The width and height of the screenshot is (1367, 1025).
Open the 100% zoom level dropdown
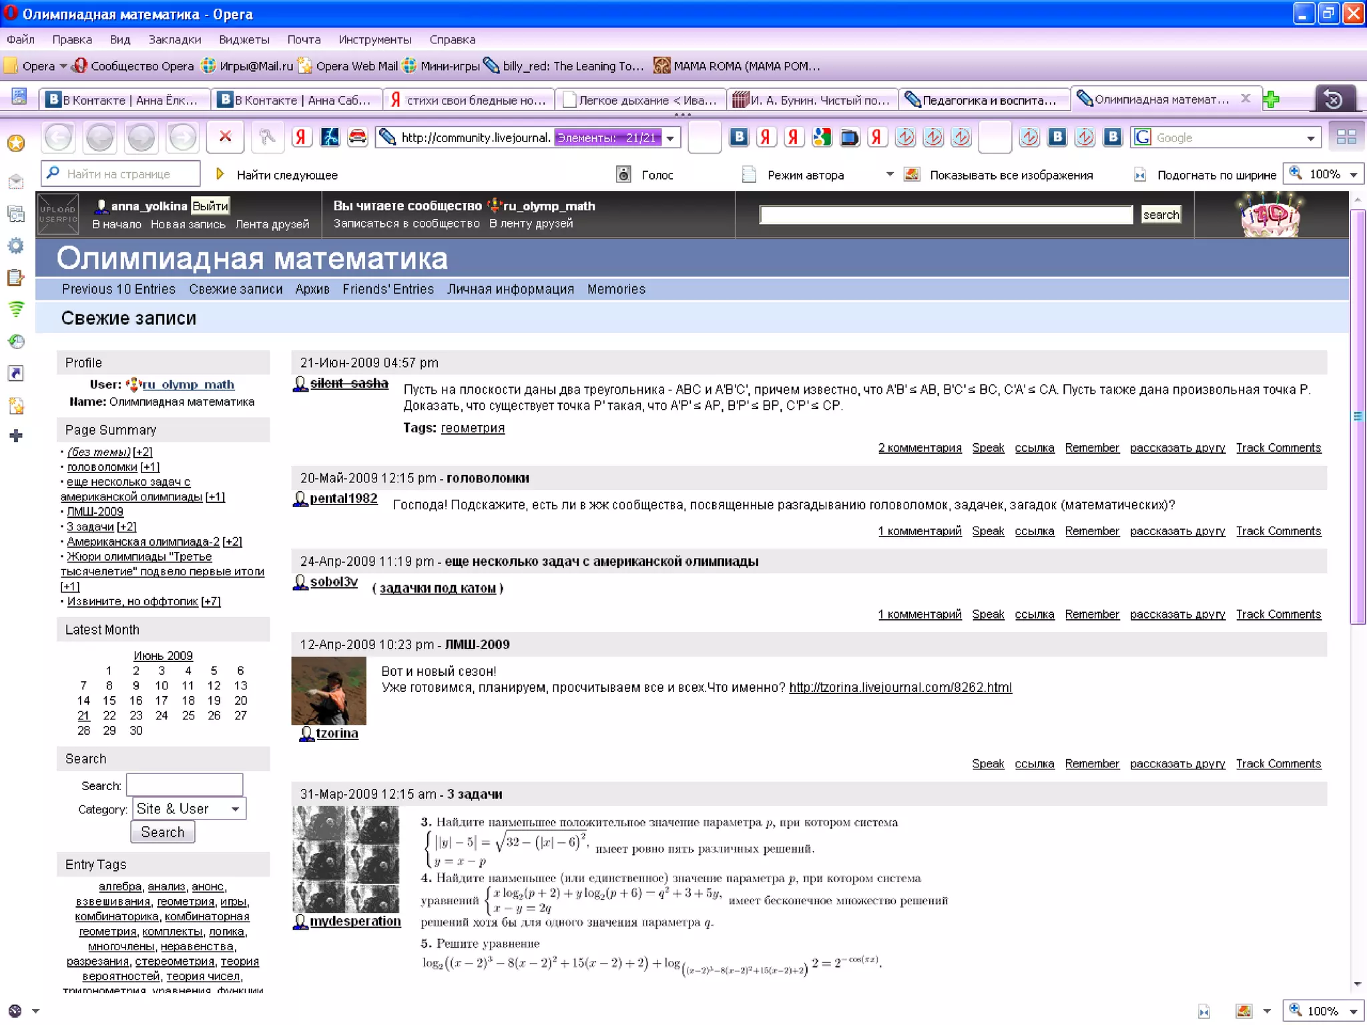[1353, 175]
